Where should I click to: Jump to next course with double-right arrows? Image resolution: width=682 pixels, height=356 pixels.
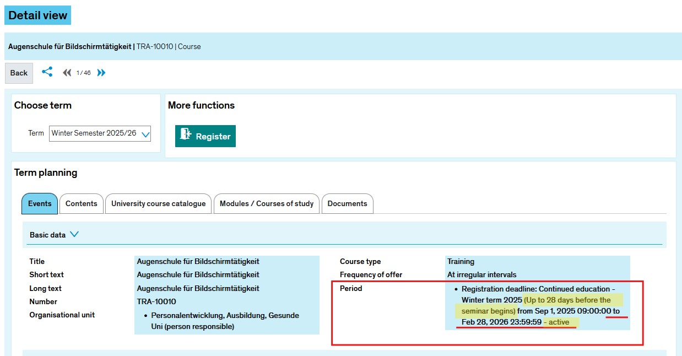pyautogui.click(x=101, y=73)
